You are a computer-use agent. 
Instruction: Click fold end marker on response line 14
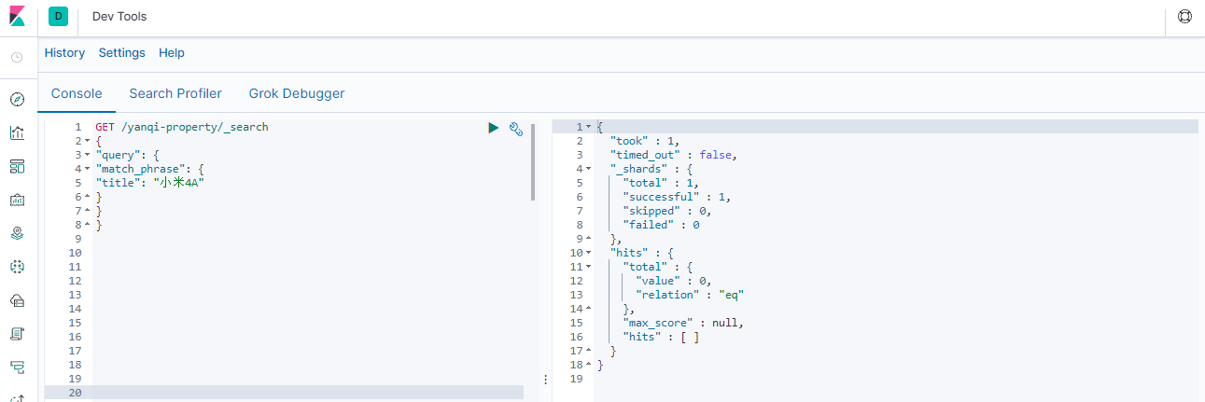[588, 309]
